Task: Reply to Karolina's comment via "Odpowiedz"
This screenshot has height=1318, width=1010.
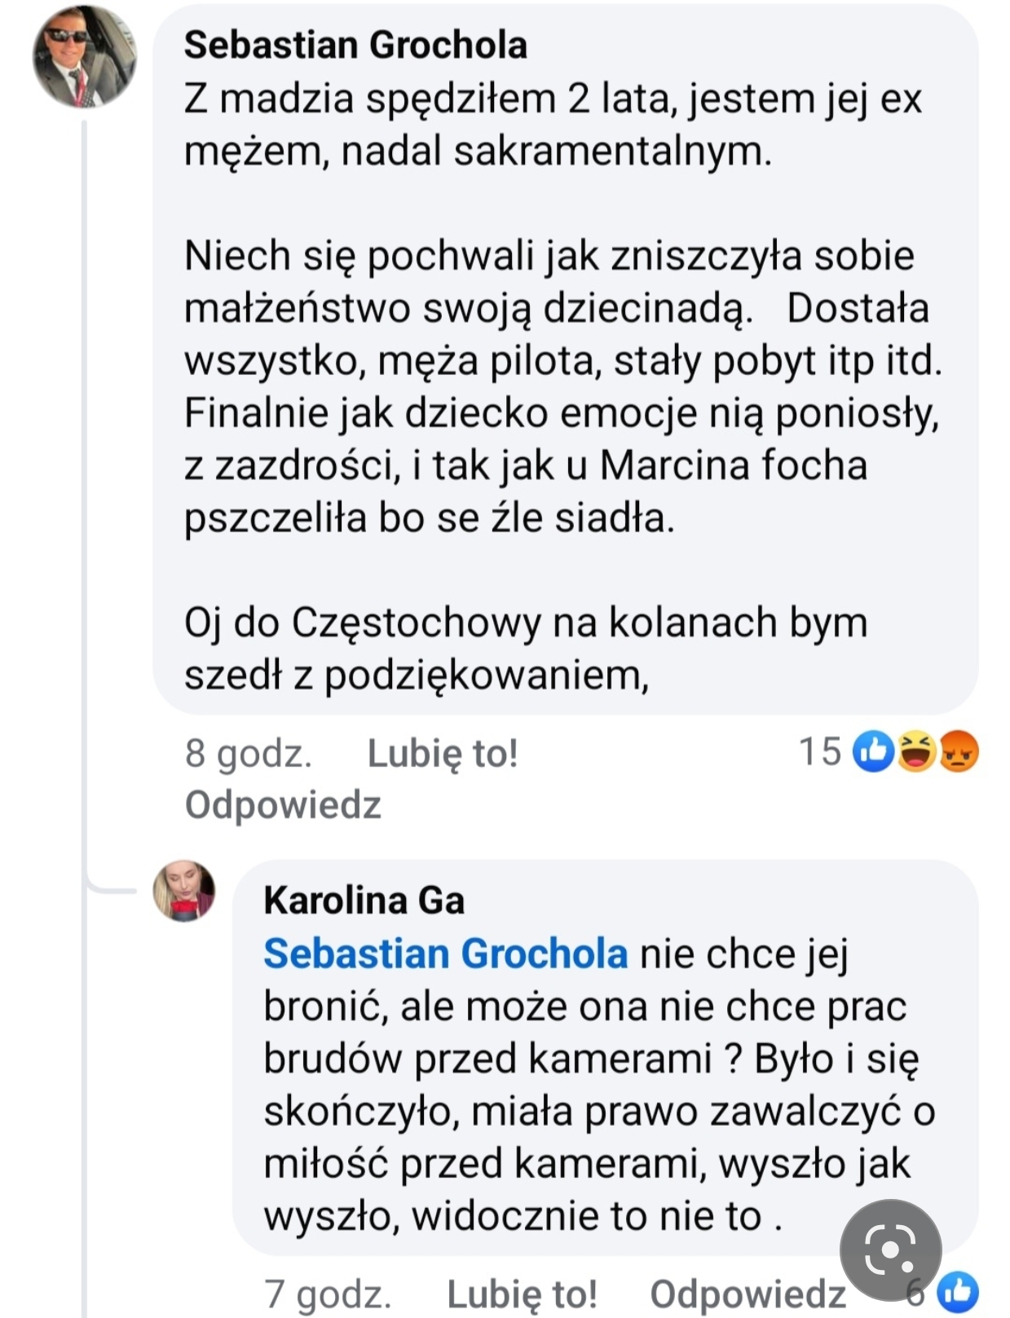Action: (748, 1294)
